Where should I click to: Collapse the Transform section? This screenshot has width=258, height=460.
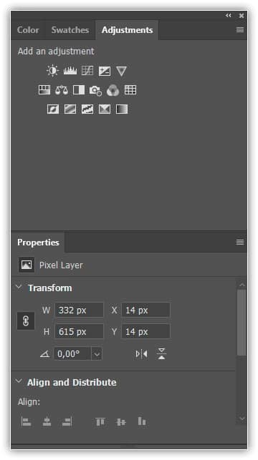[x=19, y=287]
